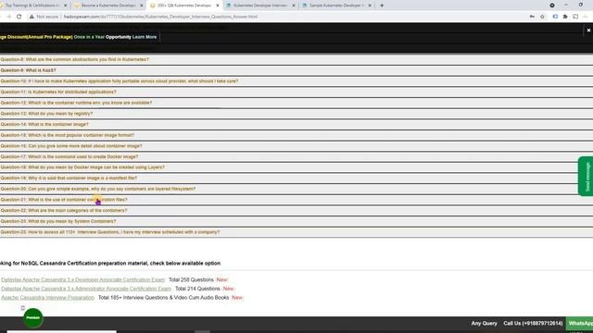Image resolution: width=593 pixels, height=333 pixels.
Task: Open Apache Cassandra Interview Preparation link
Action: (x=47, y=298)
